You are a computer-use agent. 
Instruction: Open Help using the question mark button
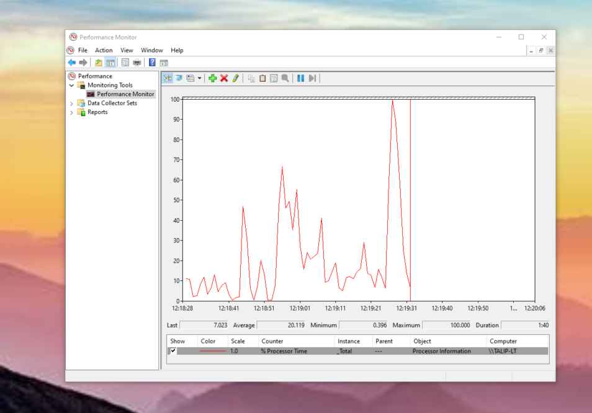tap(152, 62)
